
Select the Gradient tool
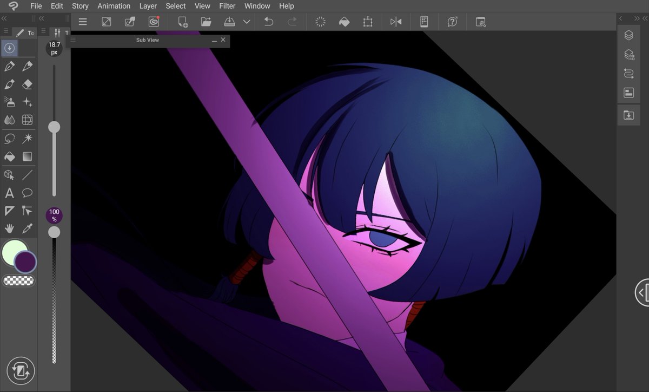pyautogui.click(x=28, y=156)
